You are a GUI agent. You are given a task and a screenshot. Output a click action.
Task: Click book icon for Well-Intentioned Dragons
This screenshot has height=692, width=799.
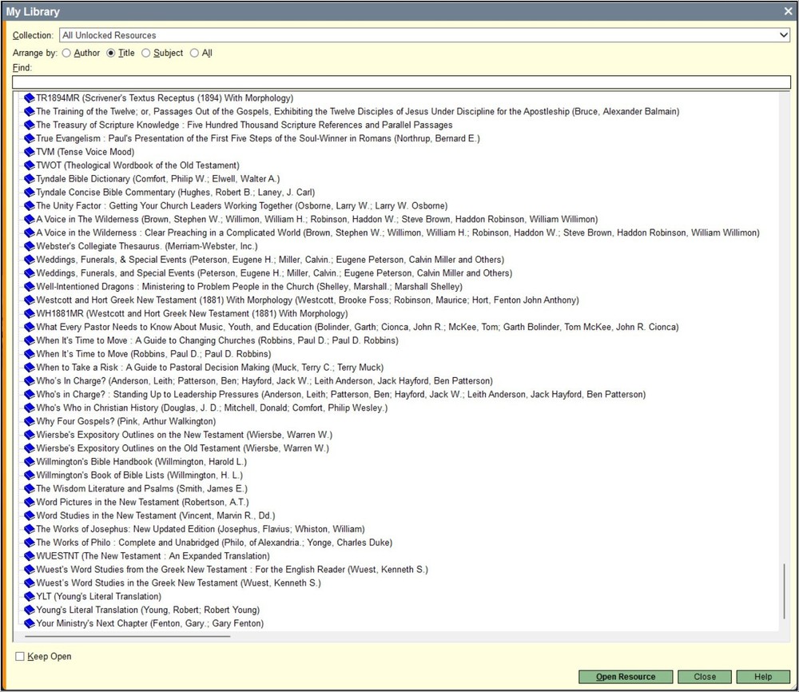pyautogui.click(x=30, y=287)
